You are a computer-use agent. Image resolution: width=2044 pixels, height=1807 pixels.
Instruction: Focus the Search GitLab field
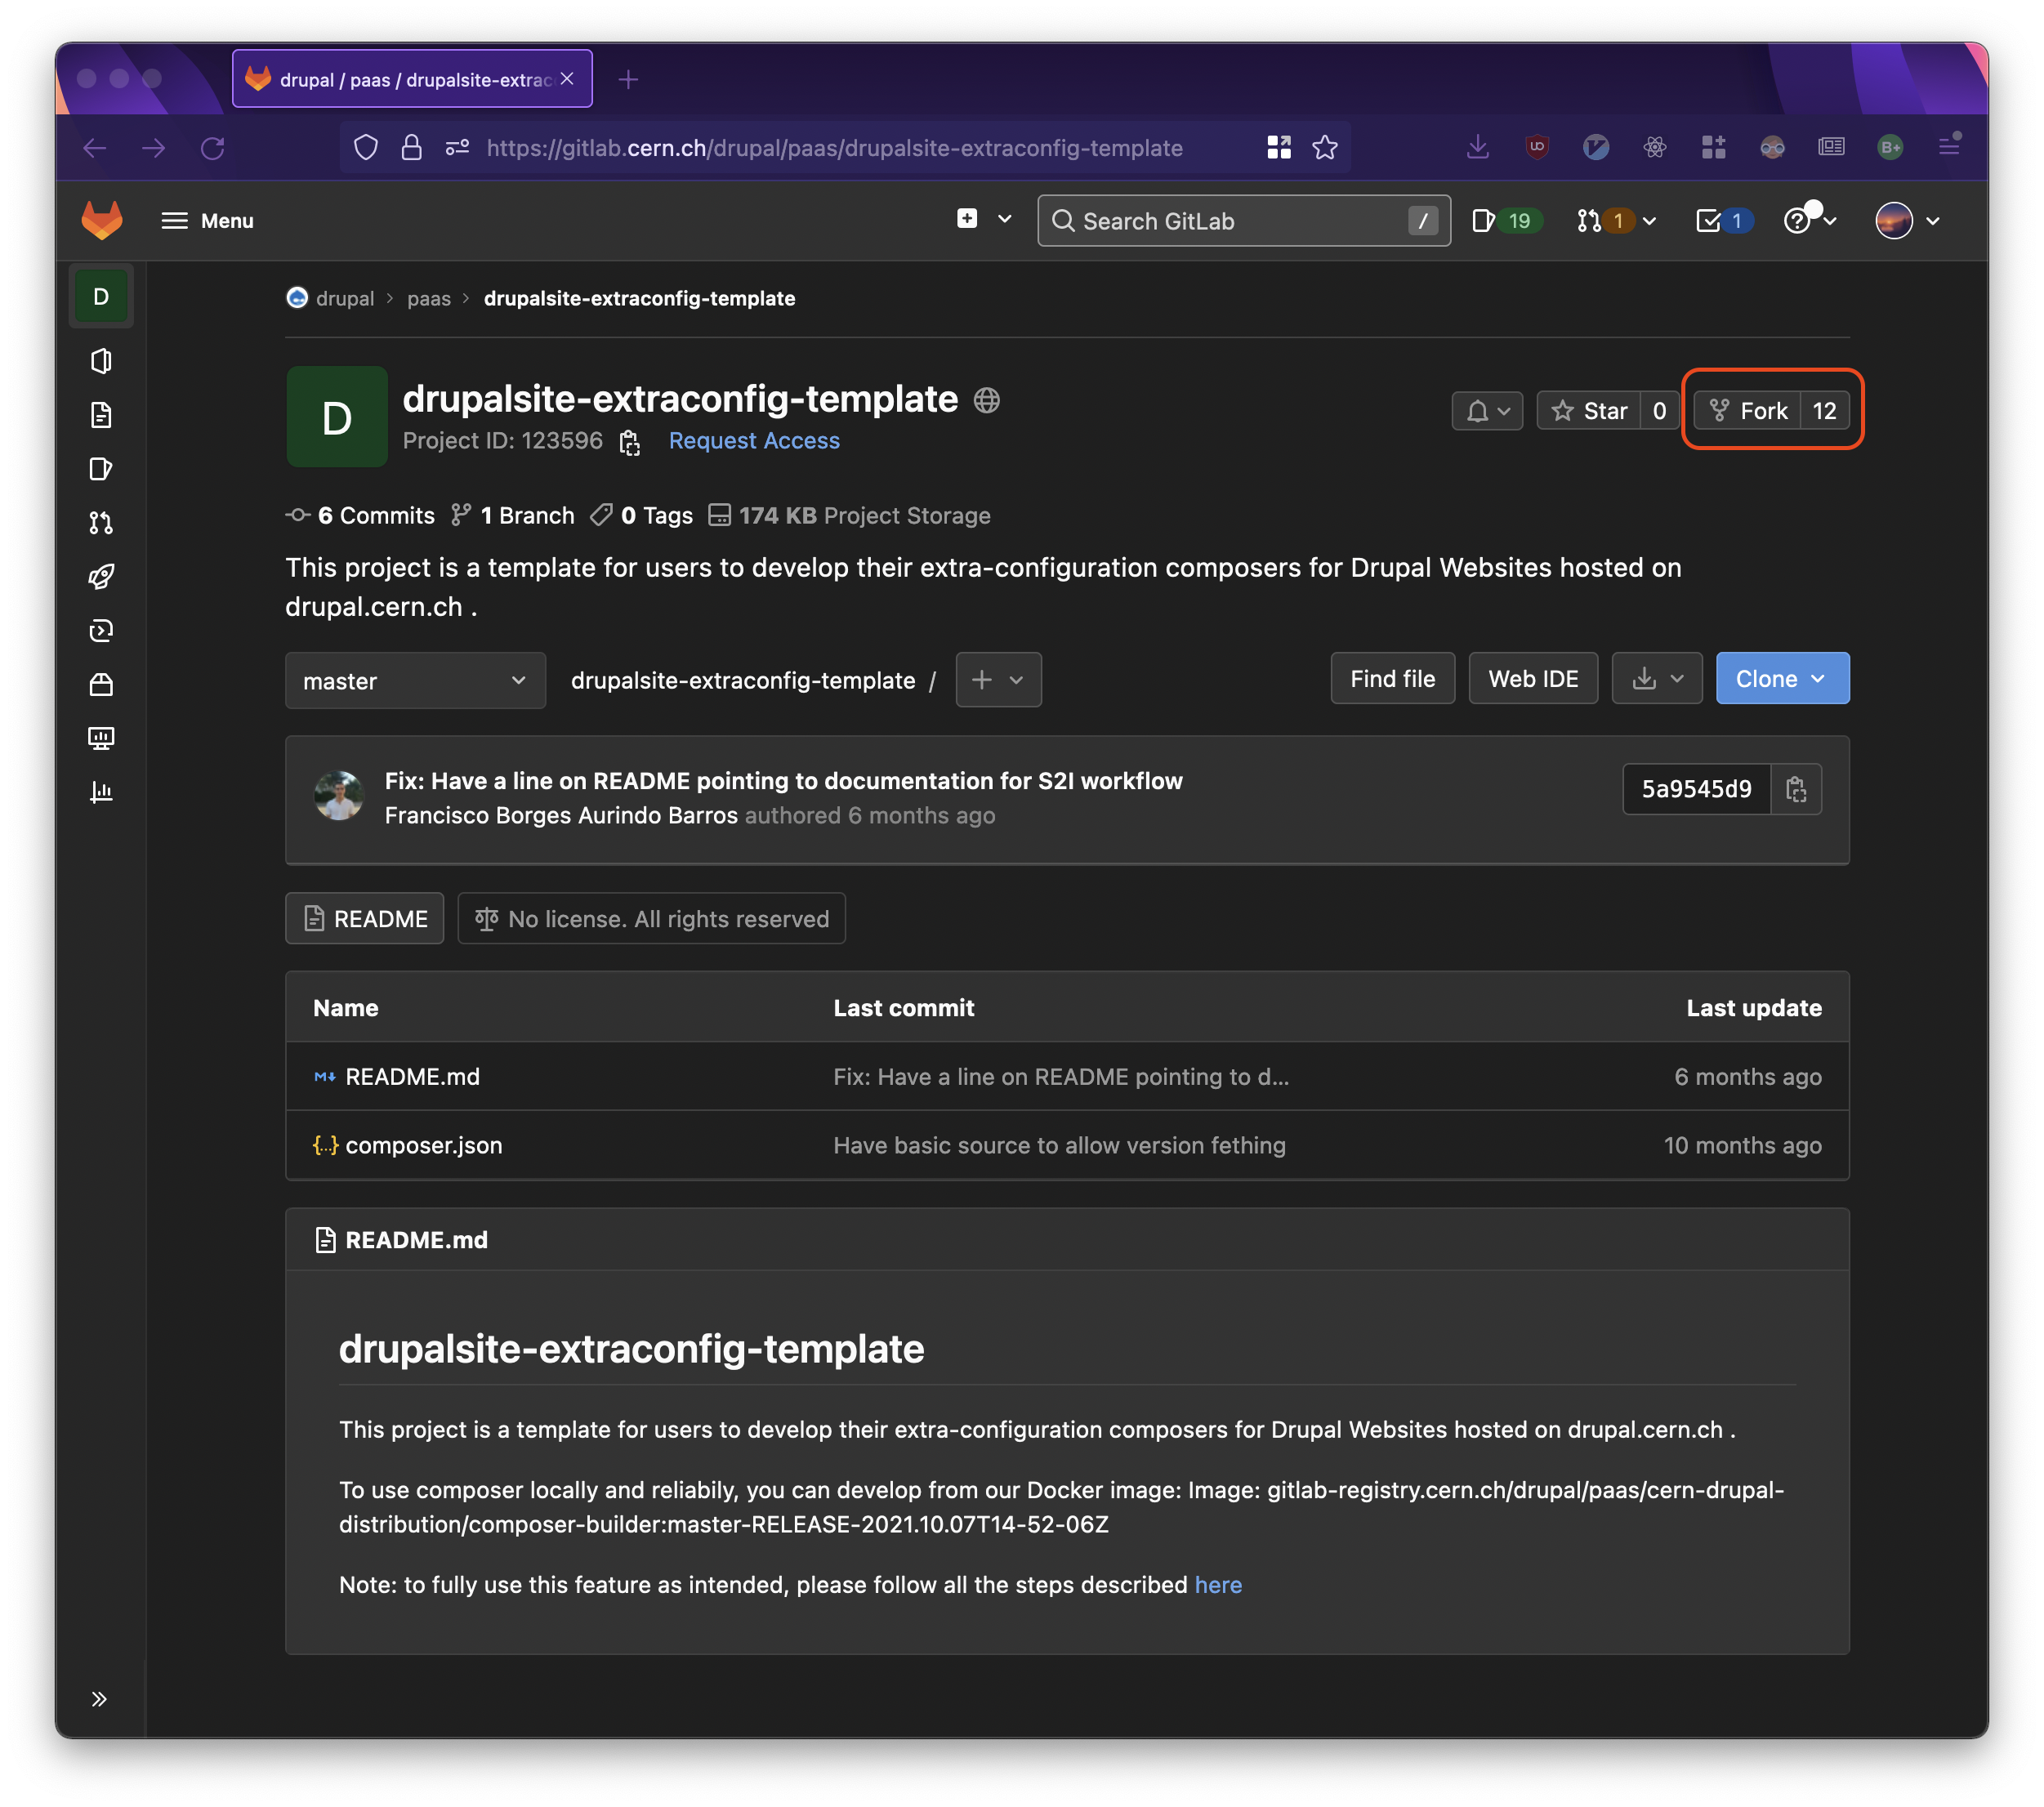click(1243, 220)
